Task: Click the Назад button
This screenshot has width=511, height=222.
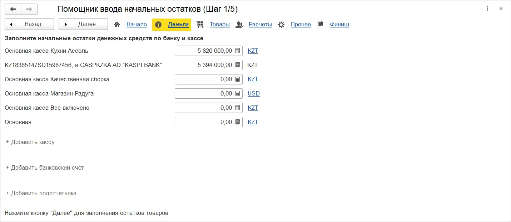Action: pos(29,24)
